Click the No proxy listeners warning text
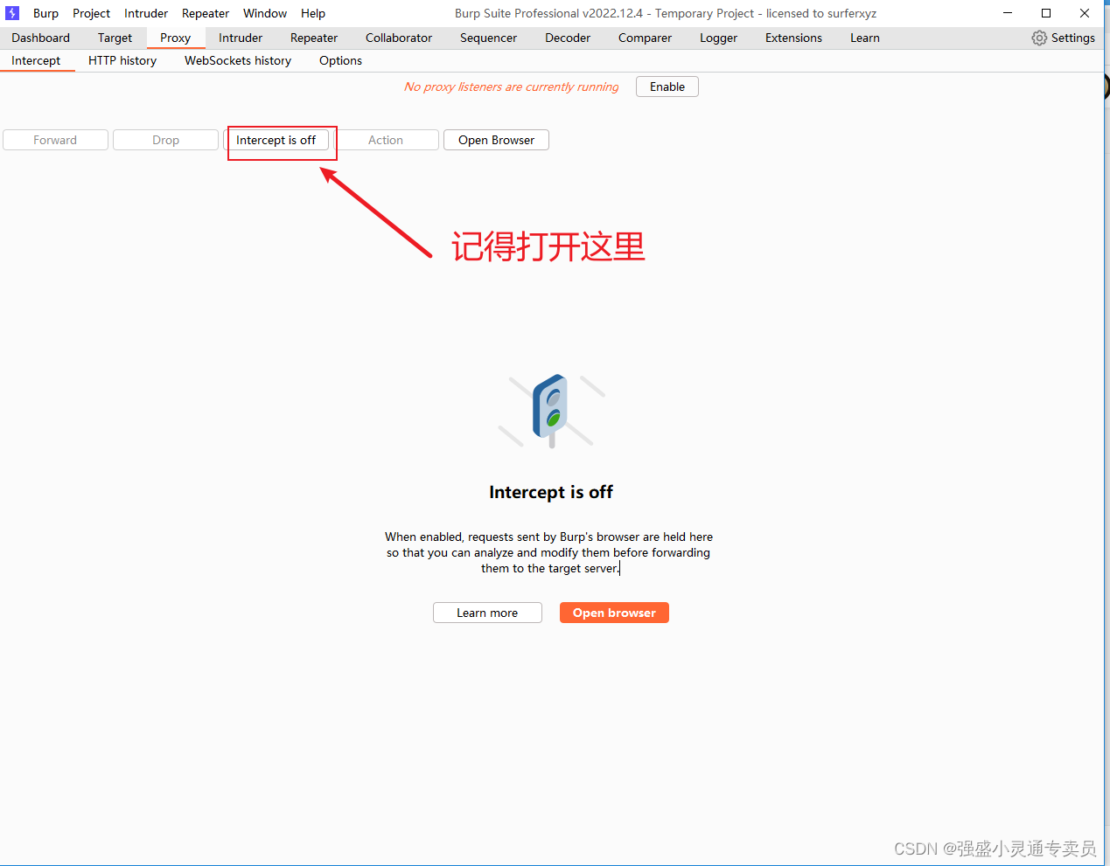The height and width of the screenshot is (866, 1110). point(511,87)
